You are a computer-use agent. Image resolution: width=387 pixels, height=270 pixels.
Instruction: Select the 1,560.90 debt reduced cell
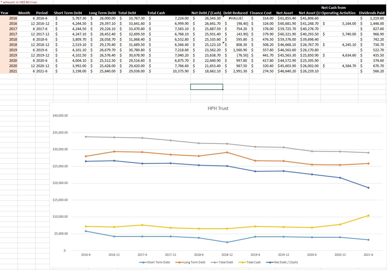click(236, 50)
